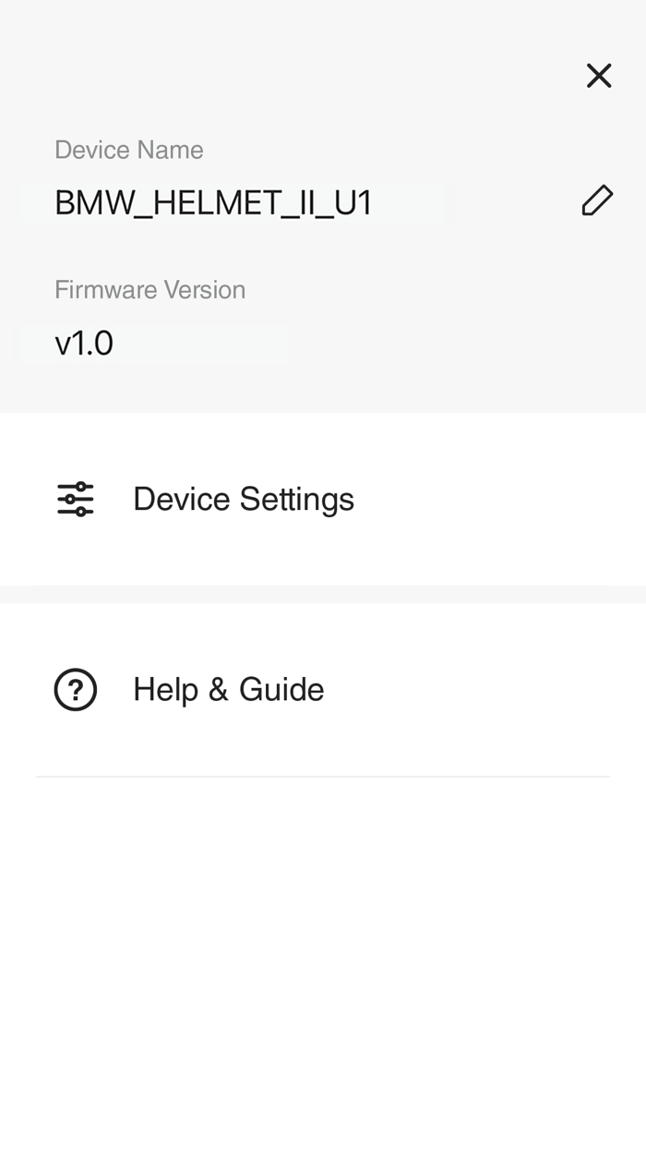Rename the helmet using the pencil icon
The image size is (646, 1149).
(x=597, y=200)
